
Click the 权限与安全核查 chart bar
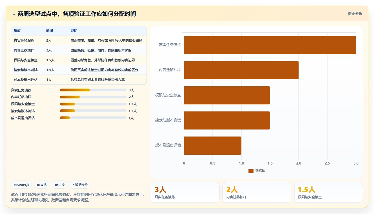(x=227, y=95)
